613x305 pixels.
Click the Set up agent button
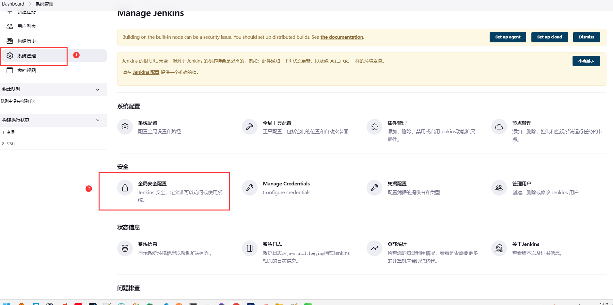point(508,37)
